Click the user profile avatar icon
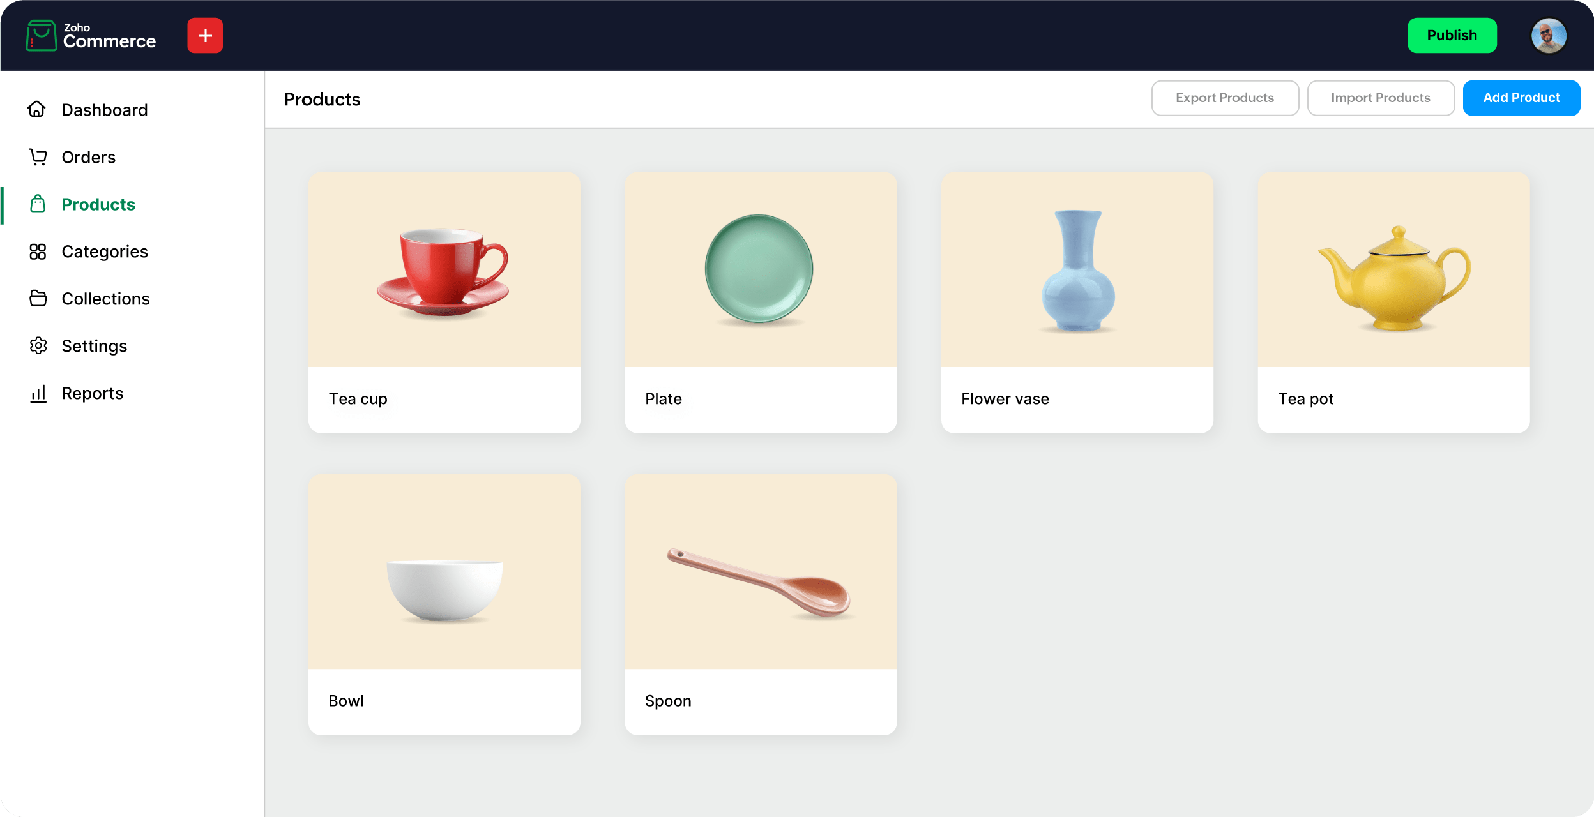1594x817 pixels. click(x=1548, y=36)
